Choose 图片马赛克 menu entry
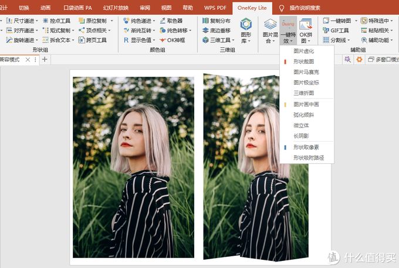Screen dimensions: 399x268 pos(307,72)
